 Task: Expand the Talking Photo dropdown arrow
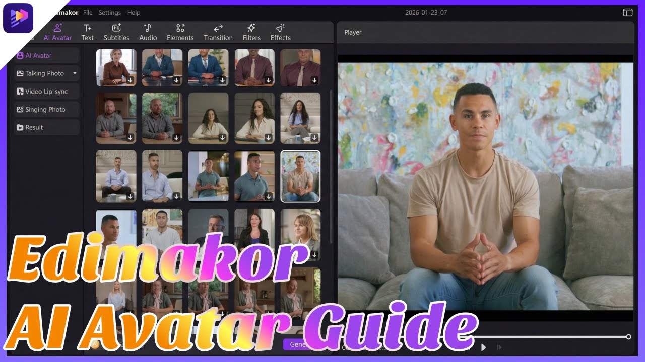coord(75,73)
